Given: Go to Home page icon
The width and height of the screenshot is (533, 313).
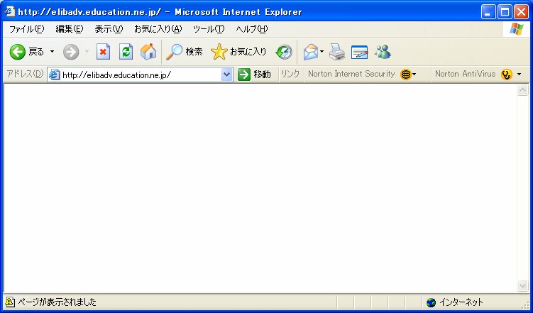Looking at the screenshot, I should tap(148, 52).
